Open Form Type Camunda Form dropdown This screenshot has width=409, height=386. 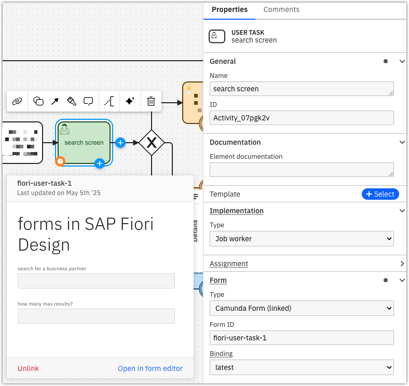point(302,308)
